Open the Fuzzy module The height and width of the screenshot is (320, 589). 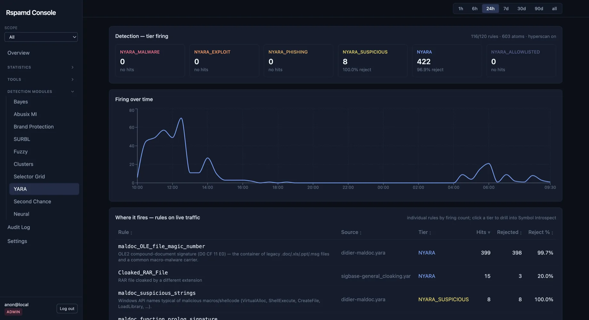click(x=44, y=152)
